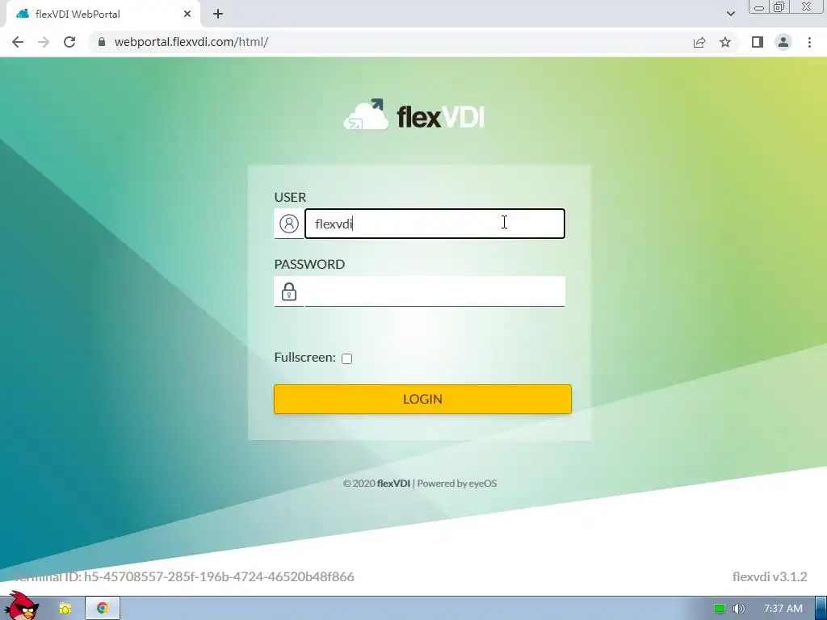Click the Fullscreen: label
The height and width of the screenshot is (620, 827).
304,358
